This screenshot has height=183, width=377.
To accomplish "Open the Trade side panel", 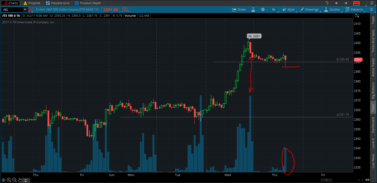I will tap(373, 20).
